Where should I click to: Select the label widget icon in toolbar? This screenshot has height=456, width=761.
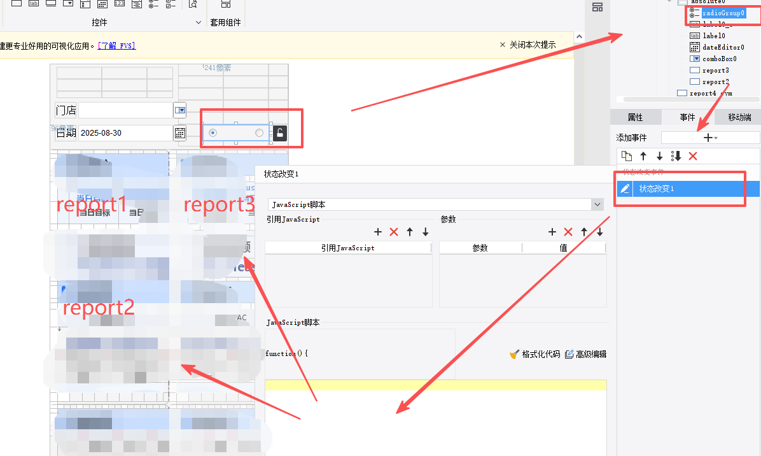[x=34, y=3]
